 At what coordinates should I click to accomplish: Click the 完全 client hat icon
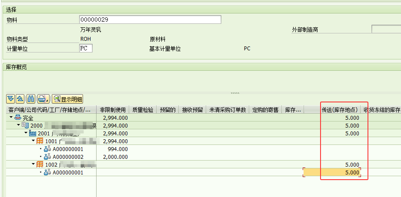18,118
